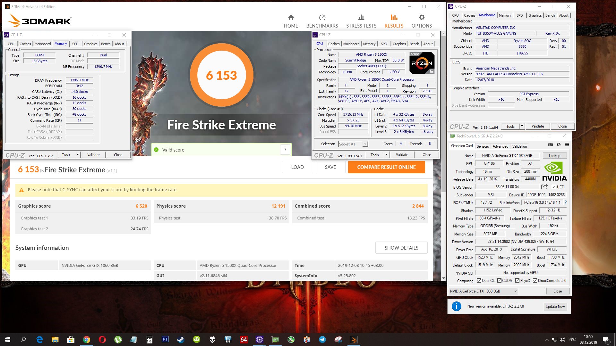Click the question mark beside Valid score
Image resolution: width=616 pixels, height=346 pixels.
[x=285, y=150]
